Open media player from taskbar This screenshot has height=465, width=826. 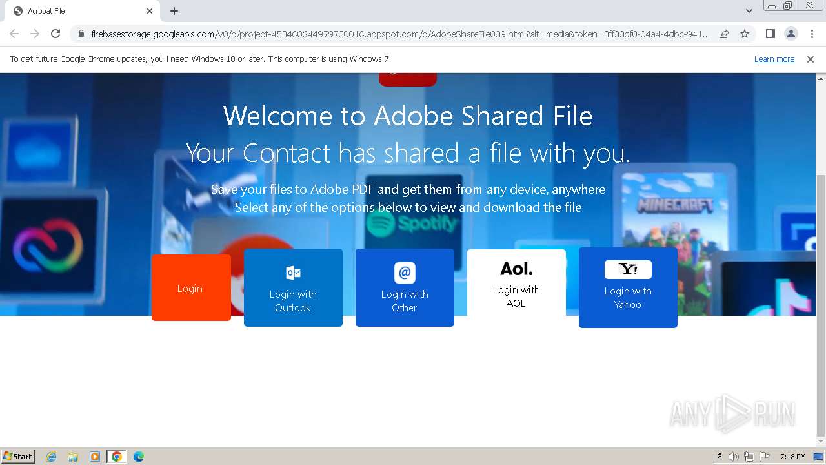click(95, 457)
